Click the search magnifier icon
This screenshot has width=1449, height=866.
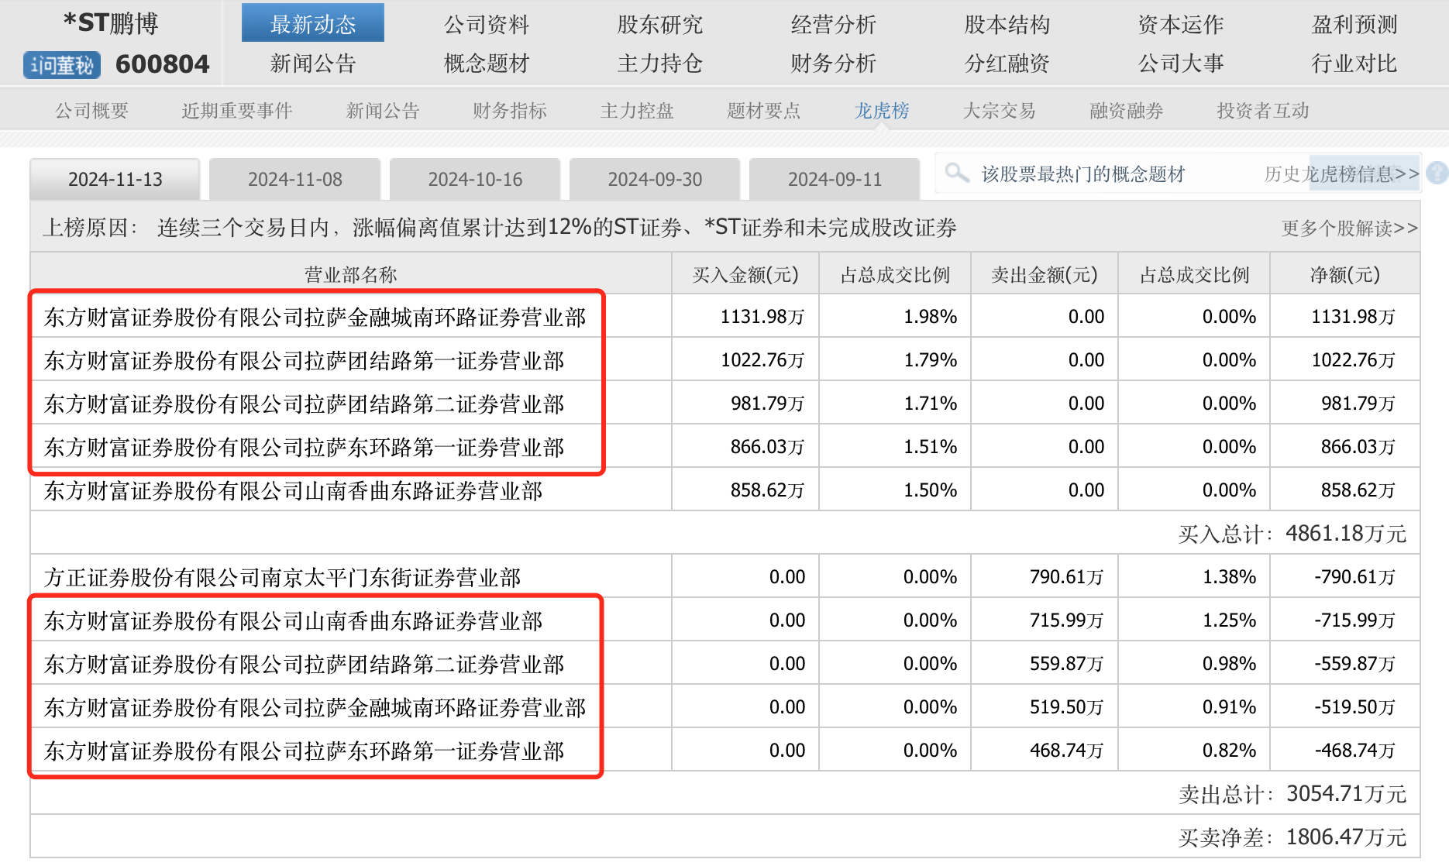957,173
